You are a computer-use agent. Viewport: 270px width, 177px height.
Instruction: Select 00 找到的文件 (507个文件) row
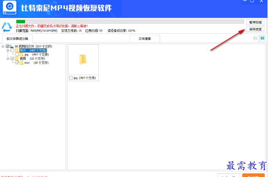point(33,46)
